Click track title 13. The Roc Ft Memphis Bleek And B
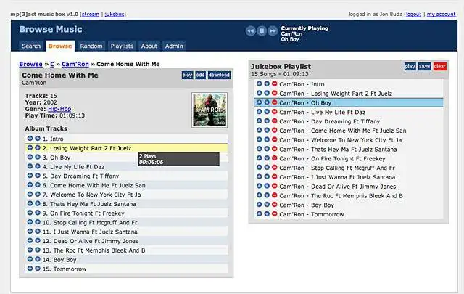The height and width of the screenshot is (294, 464). click(94, 250)
